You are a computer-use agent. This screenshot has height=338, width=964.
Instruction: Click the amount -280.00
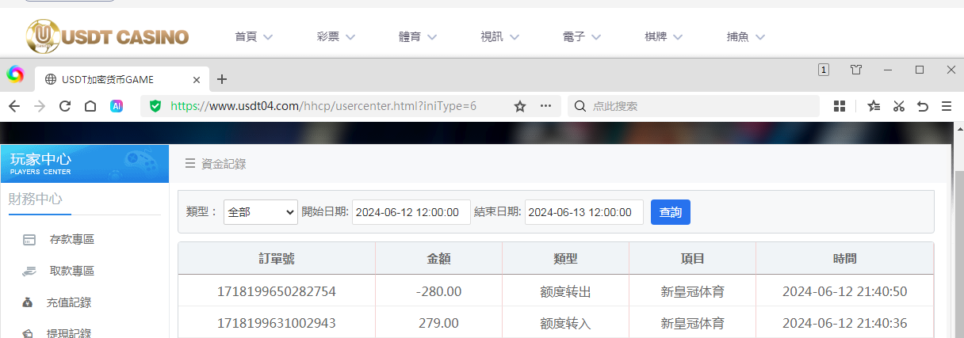(438, 291)
